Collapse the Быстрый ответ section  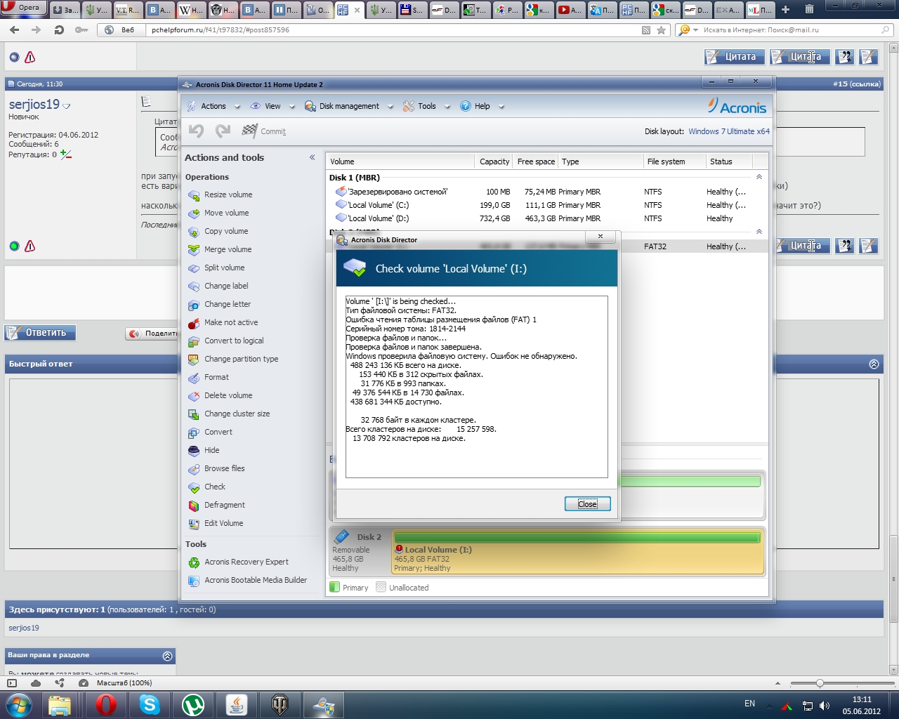pyautogui.click(x=874, y=364)
